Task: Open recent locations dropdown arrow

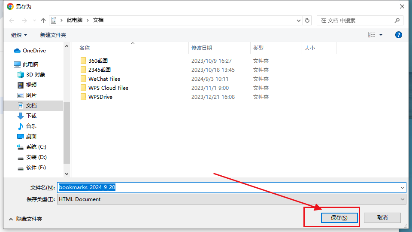Action: point(34,21)
